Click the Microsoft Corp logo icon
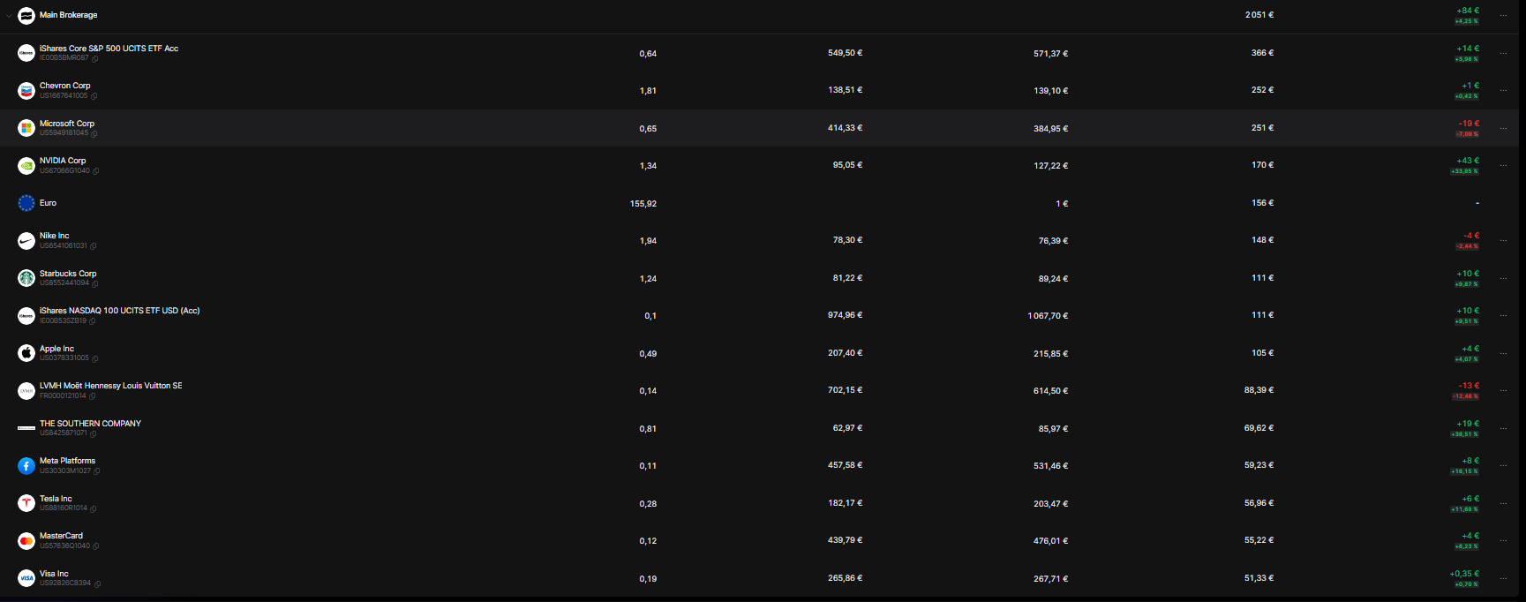This screenshot has width=1526, height=602. (x=26, y=128)
